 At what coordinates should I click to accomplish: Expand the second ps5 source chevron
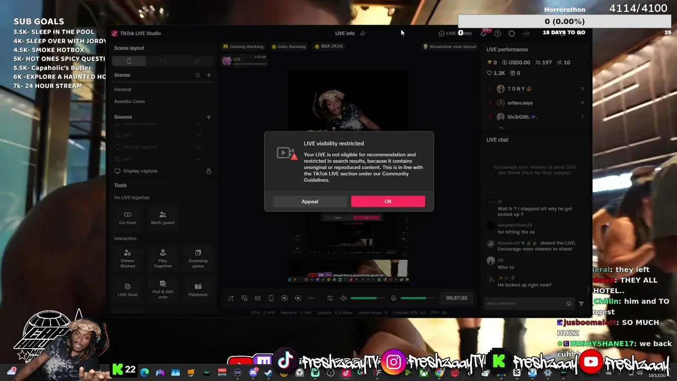coord(199,159)
